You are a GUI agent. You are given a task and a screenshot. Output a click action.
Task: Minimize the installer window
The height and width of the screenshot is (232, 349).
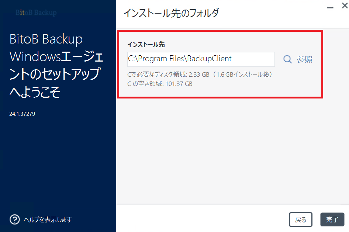point(330,7)
